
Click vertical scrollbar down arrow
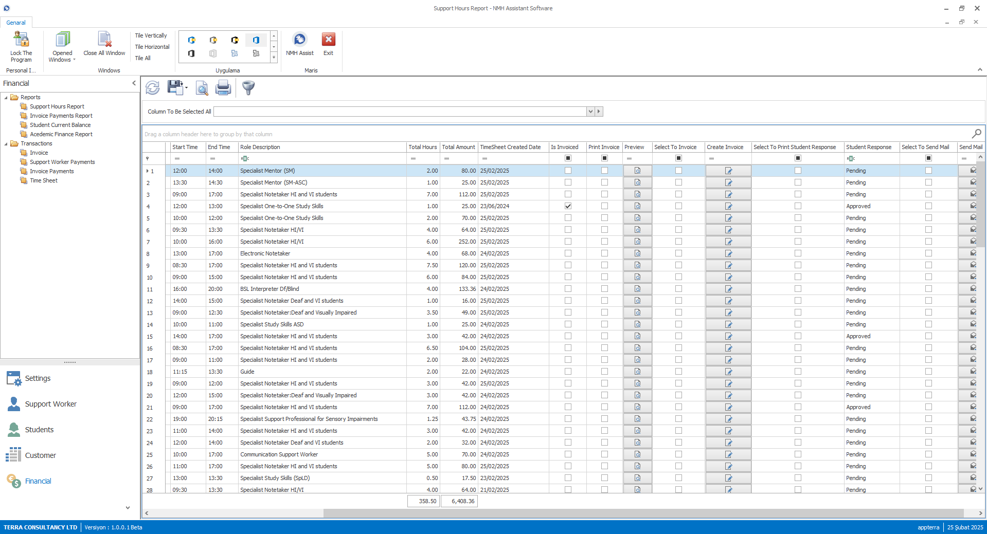980,489
